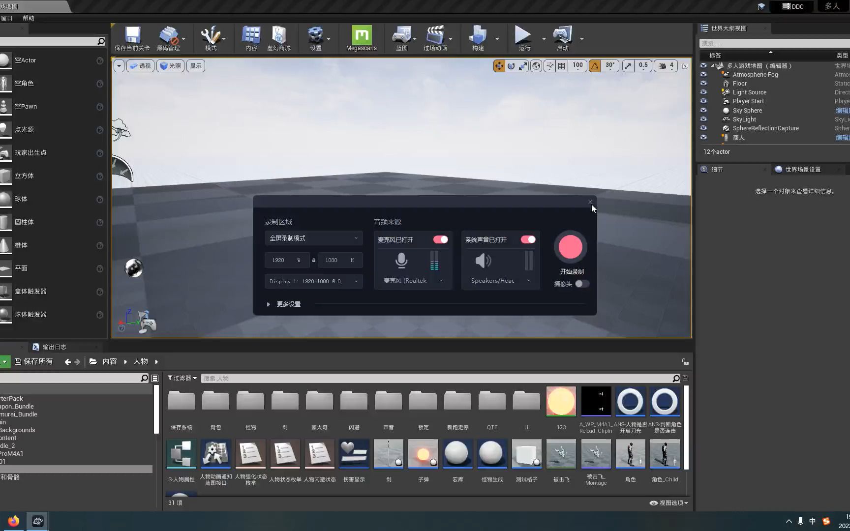Viewport: 850px width, 531px height.
Task: Open the 全屏录制模式 recording mode dropdown
Action: pos(313,238)
